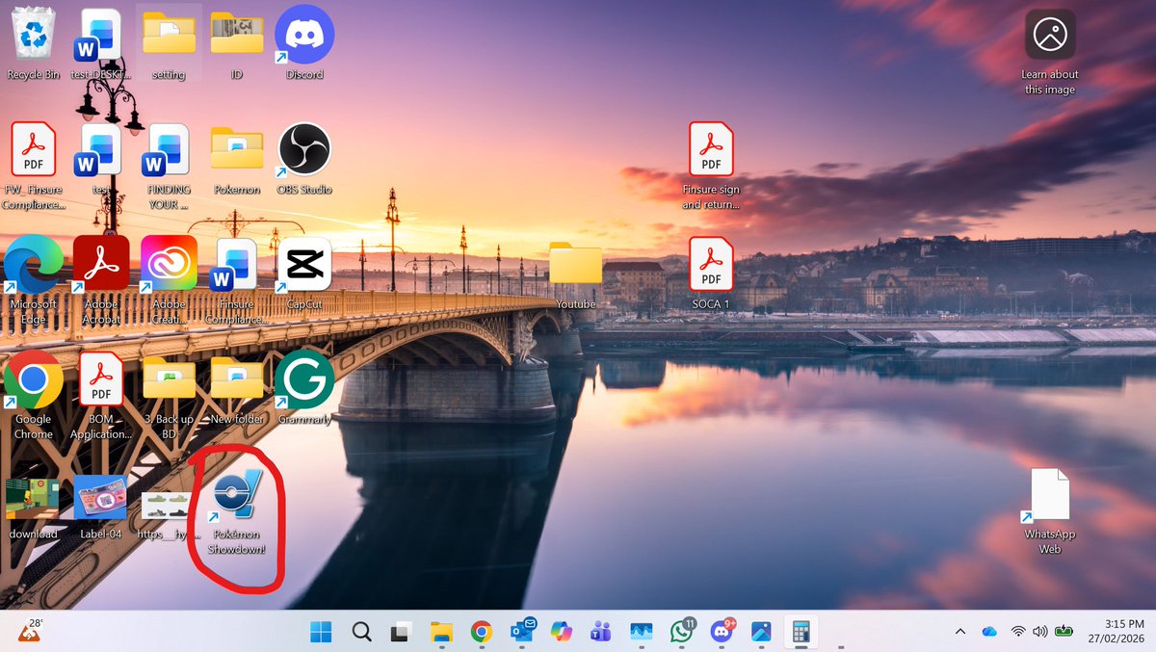The height and width of the screenshot is (652, 1156).
Task: Open the taskbar app left of WhatsApp
Action: pos(642,632)
